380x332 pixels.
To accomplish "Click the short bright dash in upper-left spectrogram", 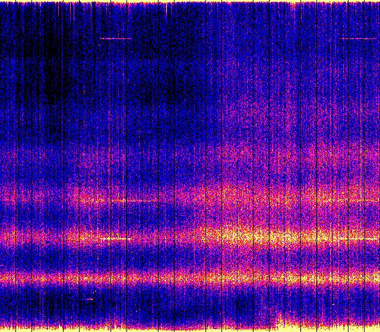I will pyautogui.click(x=115, y=39).
